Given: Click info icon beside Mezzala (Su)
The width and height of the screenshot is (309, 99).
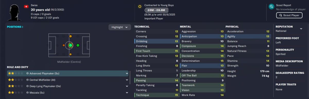Looking at the screenshot, I should tap(28, 93).
